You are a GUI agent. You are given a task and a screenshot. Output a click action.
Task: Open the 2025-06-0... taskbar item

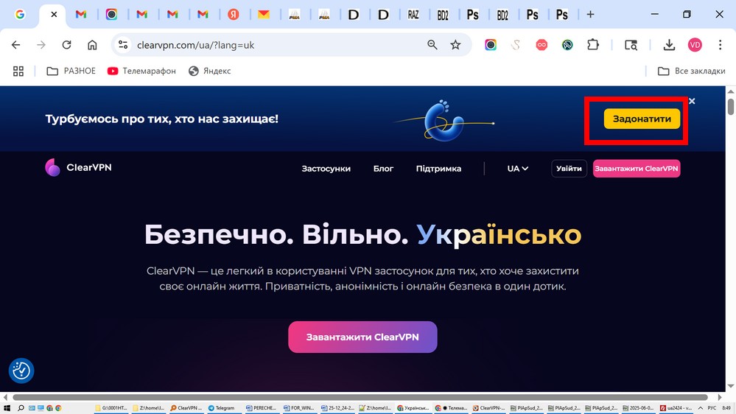point(638,408)
